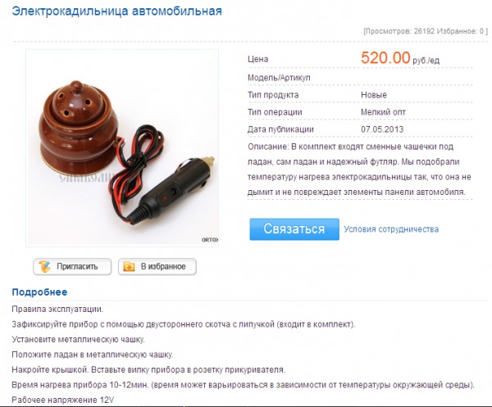
Task: Click the title Электрокадильница автомобильная
Action: (x=116, y=11)
